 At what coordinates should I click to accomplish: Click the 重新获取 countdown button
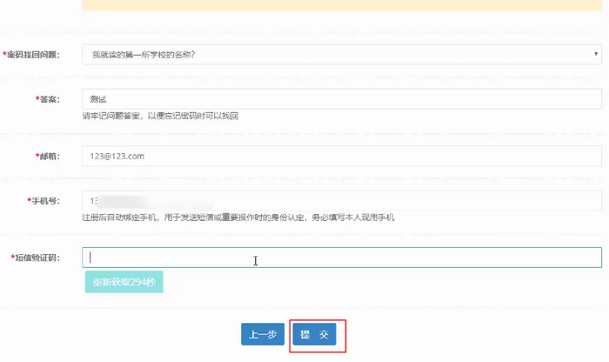(124, 283)
